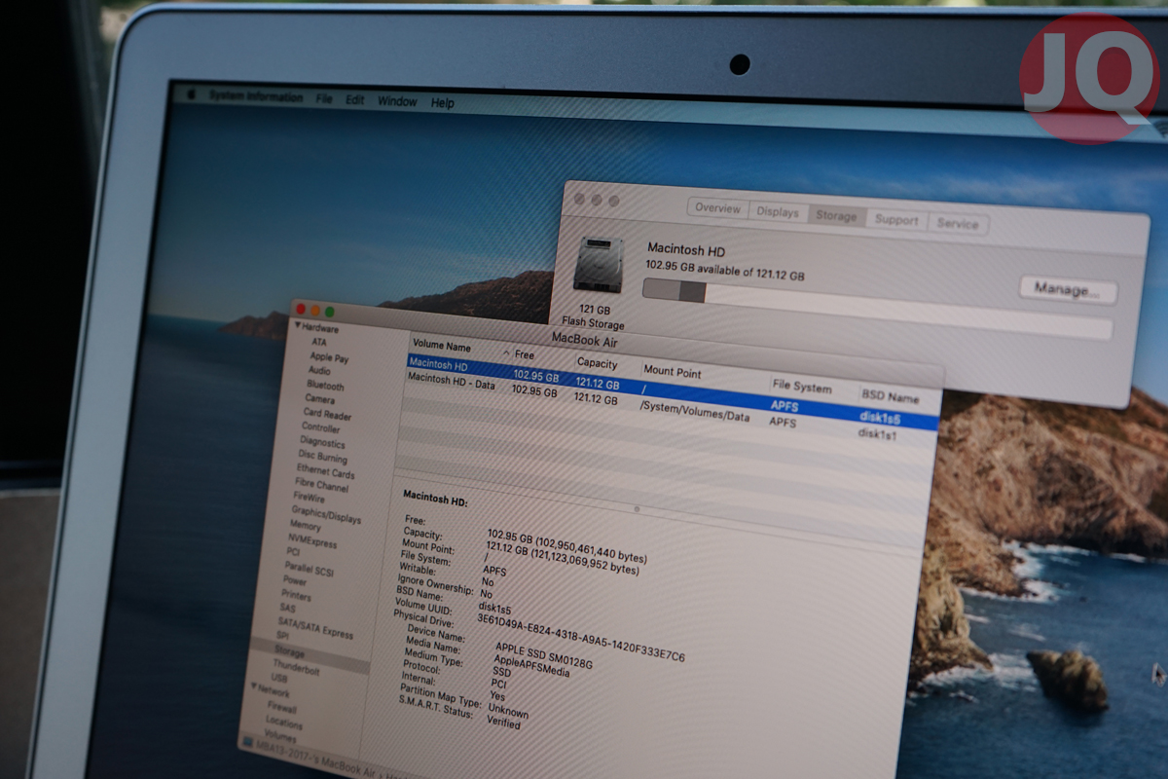Select Memory in the sidebar
The height and width of the screenshot is (779, 1168).
coord(305,527)
